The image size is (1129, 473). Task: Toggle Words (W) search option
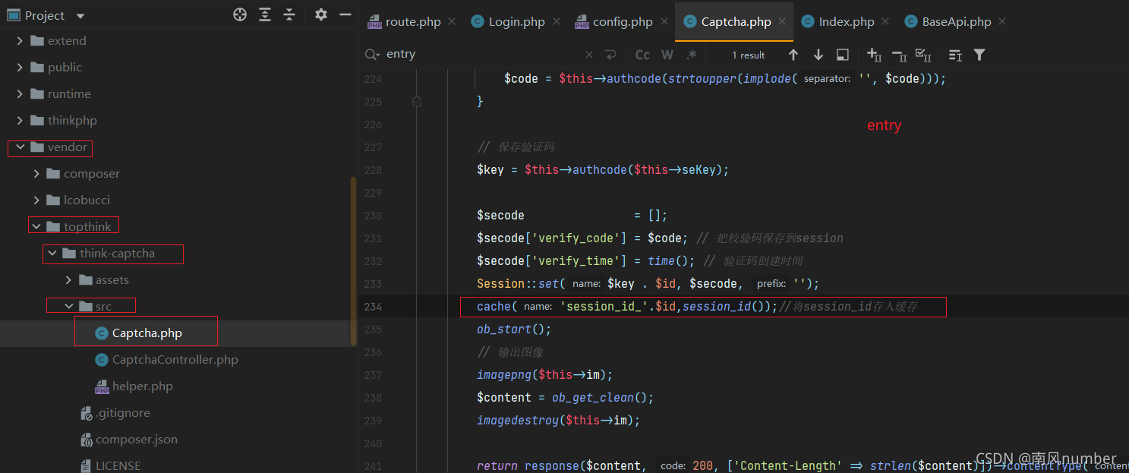667,55
